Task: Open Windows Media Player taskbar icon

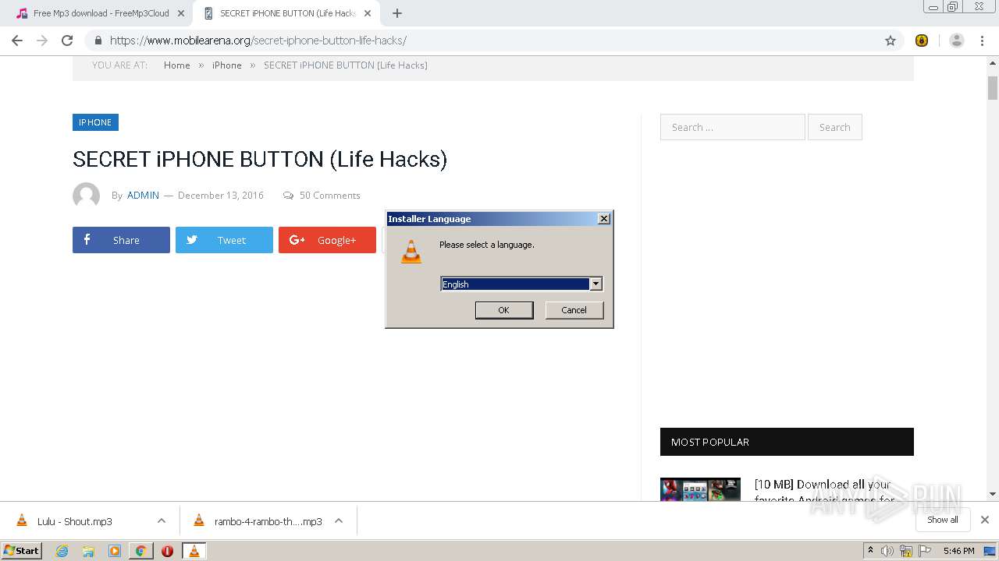Action: click(x=115, y=551)
